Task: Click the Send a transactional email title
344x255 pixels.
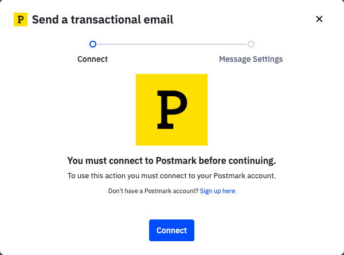Action: [x=103, y=19]
